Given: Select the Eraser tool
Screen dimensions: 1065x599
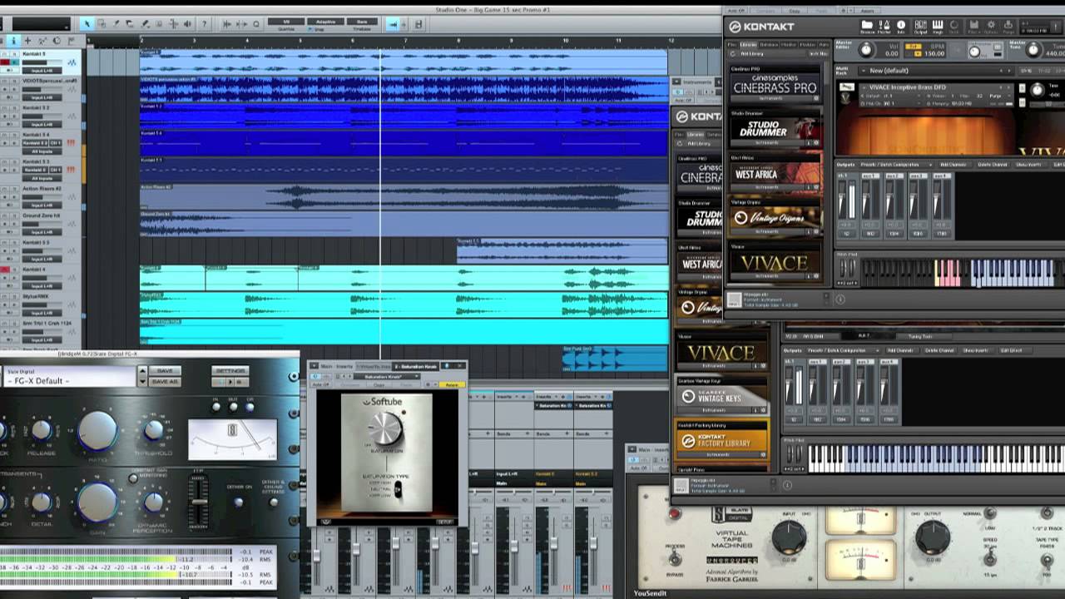Looking at the screenshot, I should click(x=130, y=23).
